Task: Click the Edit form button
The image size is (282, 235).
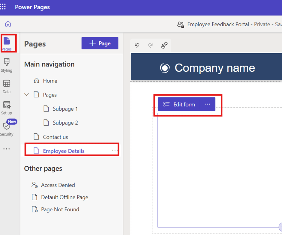Action: coord(179,104)
